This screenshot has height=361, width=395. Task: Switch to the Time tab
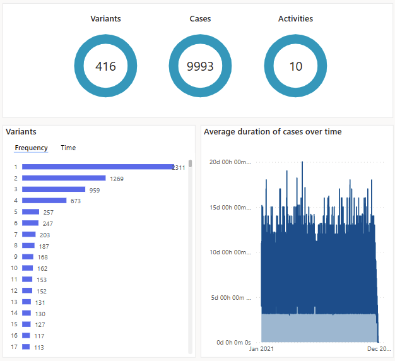pyautogui.click(x=68, y=148)
